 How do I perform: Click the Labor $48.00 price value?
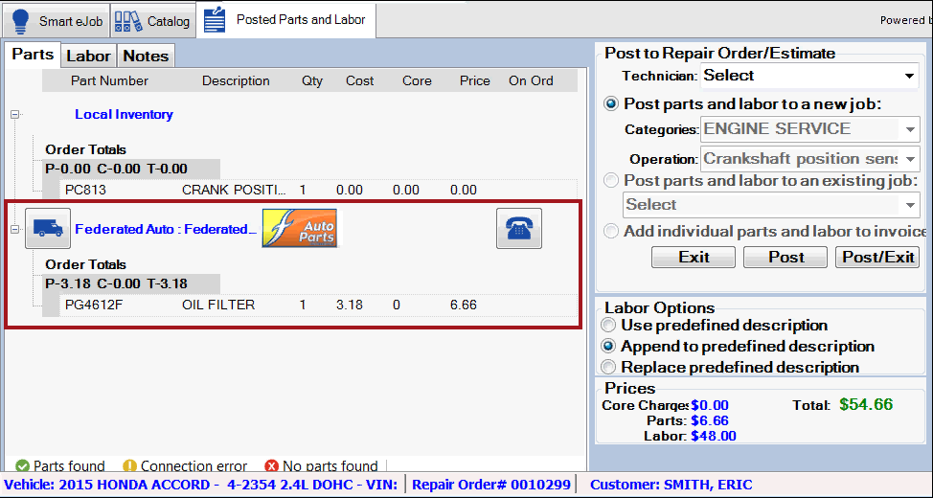point(714,436)
